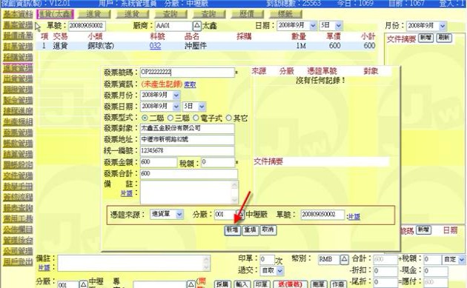Open item code link 032
467x288 pixels.
pyautogui.click(x=155, y=46)
